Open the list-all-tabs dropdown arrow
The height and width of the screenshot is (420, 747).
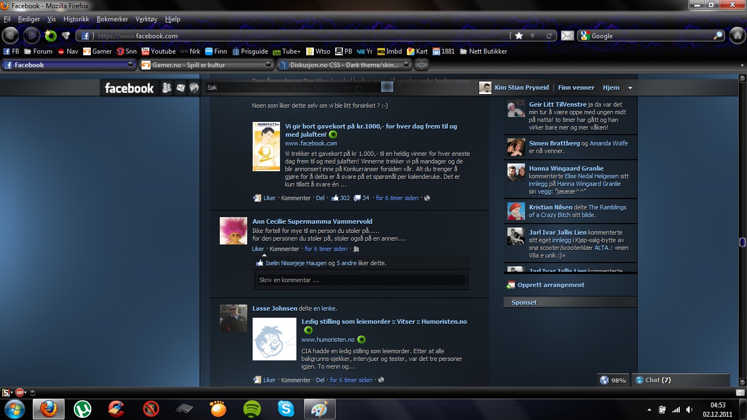point(742,65)
